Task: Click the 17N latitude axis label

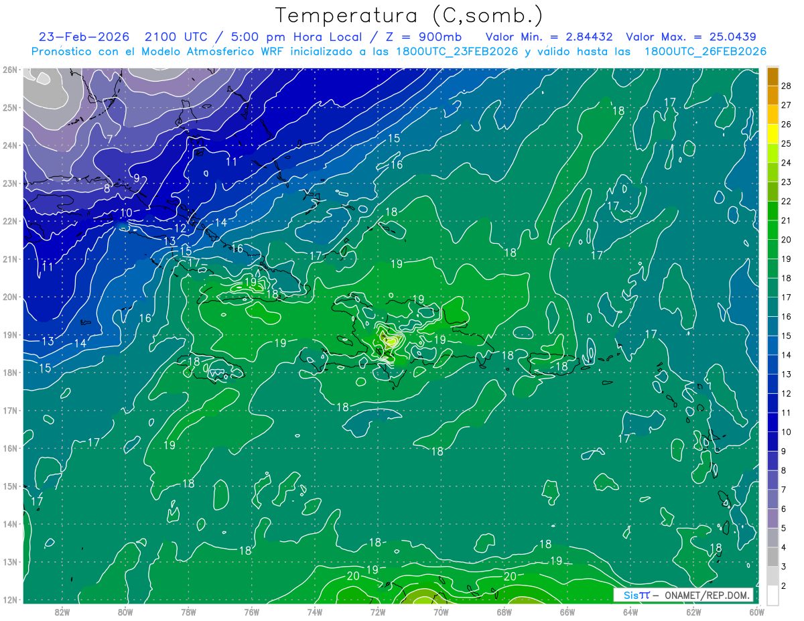Action: [x=10, y=411]
